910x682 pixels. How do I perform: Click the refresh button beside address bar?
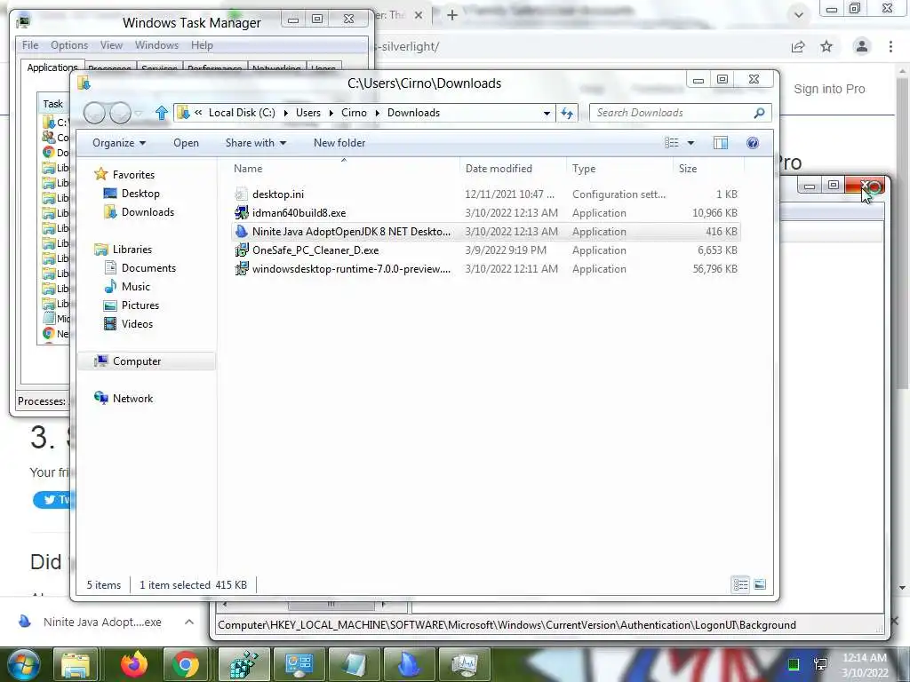[567, 113]
